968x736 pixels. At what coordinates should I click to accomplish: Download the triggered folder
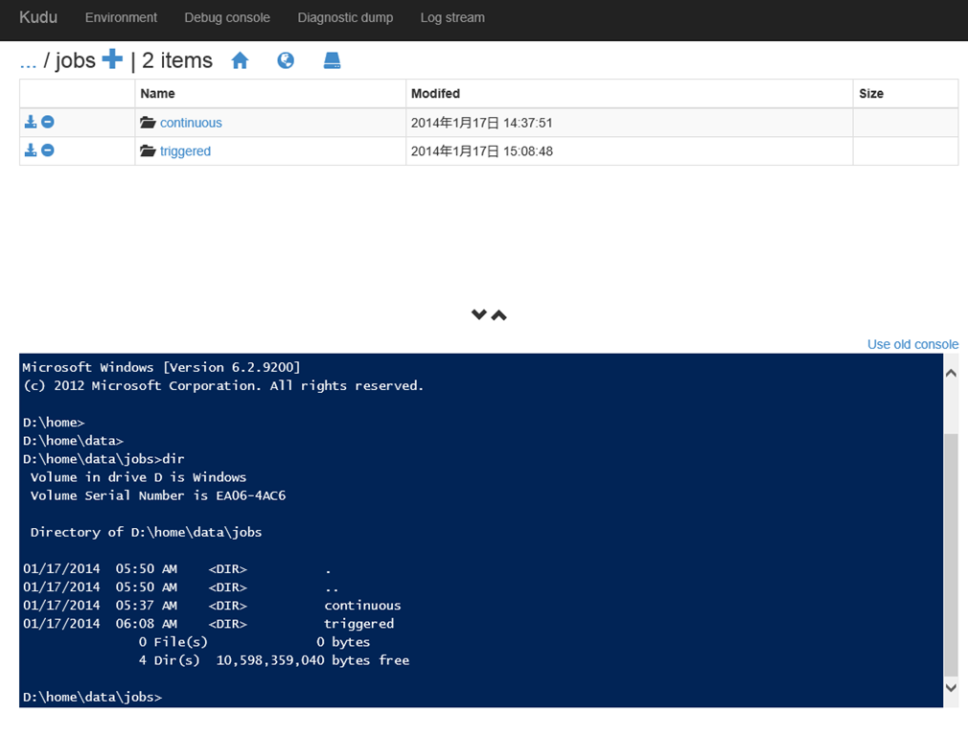coord(31,150)
